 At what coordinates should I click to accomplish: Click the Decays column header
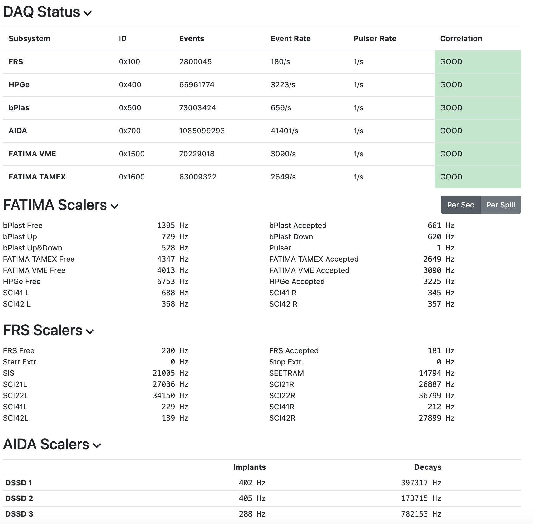427,467
